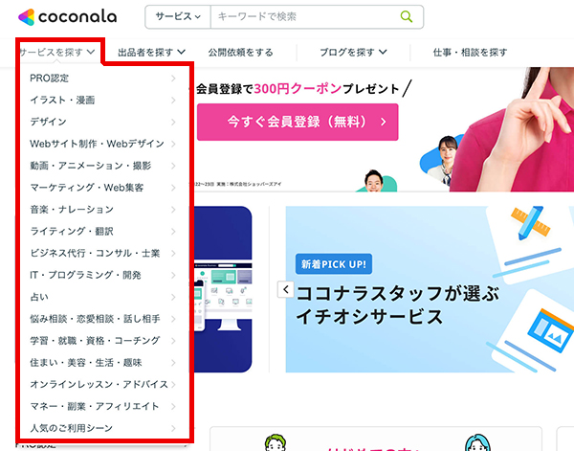Open the サービス search type dropdown
Image resolution: width=574 pixels, height=451 pixels.
pyautogui.click(x=178, y=17)
